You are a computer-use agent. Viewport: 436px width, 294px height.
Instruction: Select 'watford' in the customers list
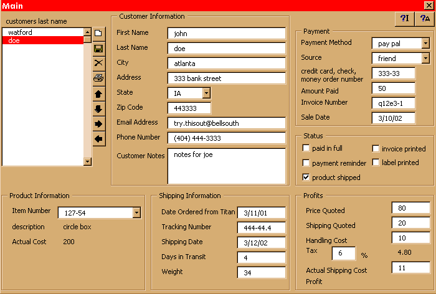[x=21, y=32]
